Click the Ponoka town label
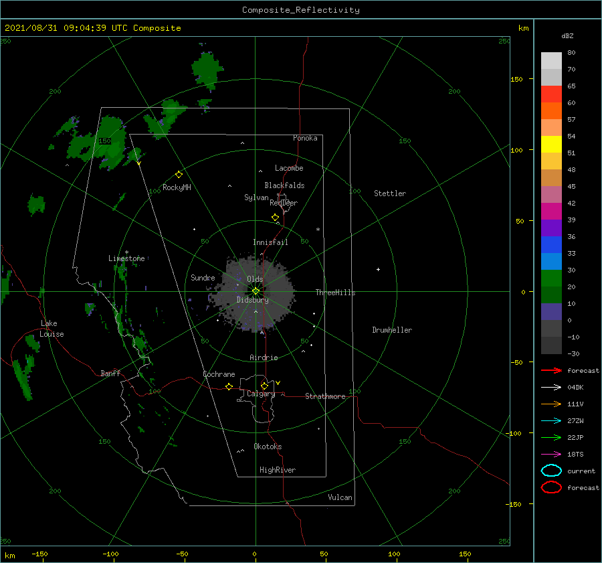Viewport: 602px width, 563px height. tap(305, 138)
